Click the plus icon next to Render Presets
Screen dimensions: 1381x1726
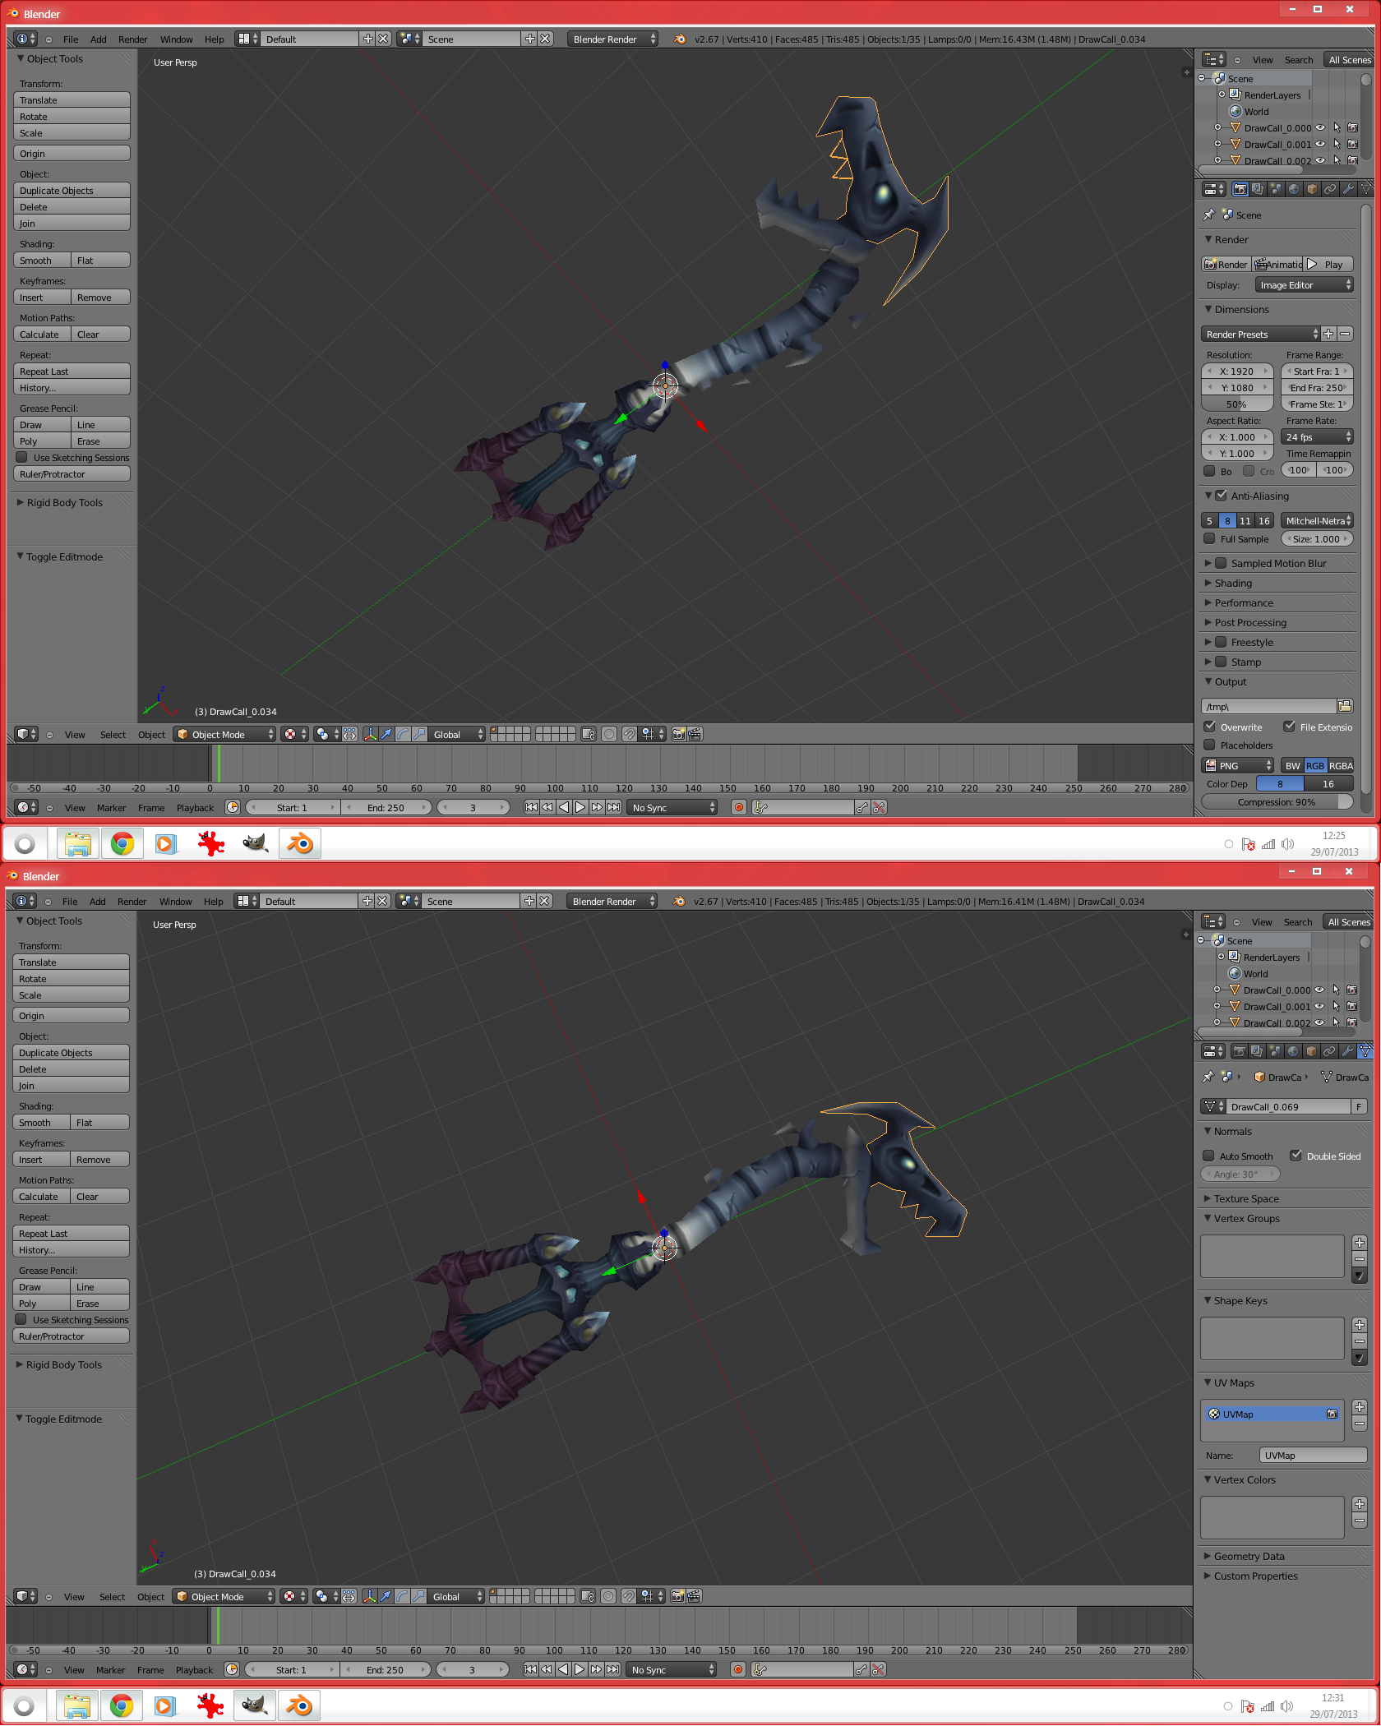pos(1328,334)
